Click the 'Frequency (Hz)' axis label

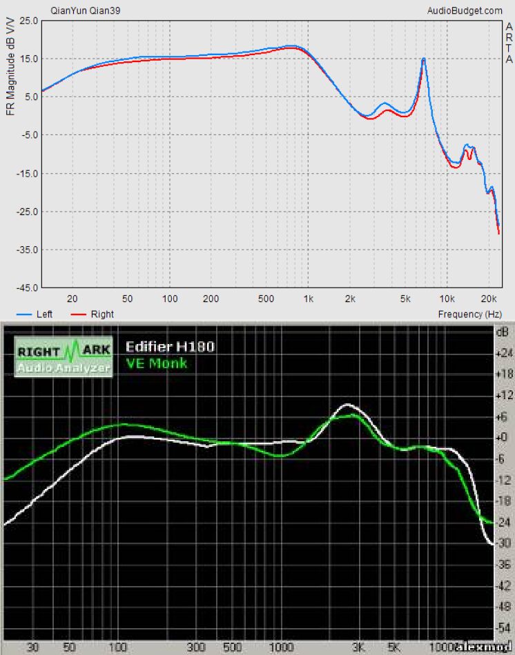(470, 314)
